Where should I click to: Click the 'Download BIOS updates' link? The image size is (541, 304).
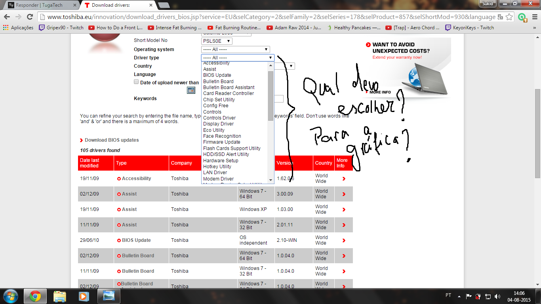[112, 140]
